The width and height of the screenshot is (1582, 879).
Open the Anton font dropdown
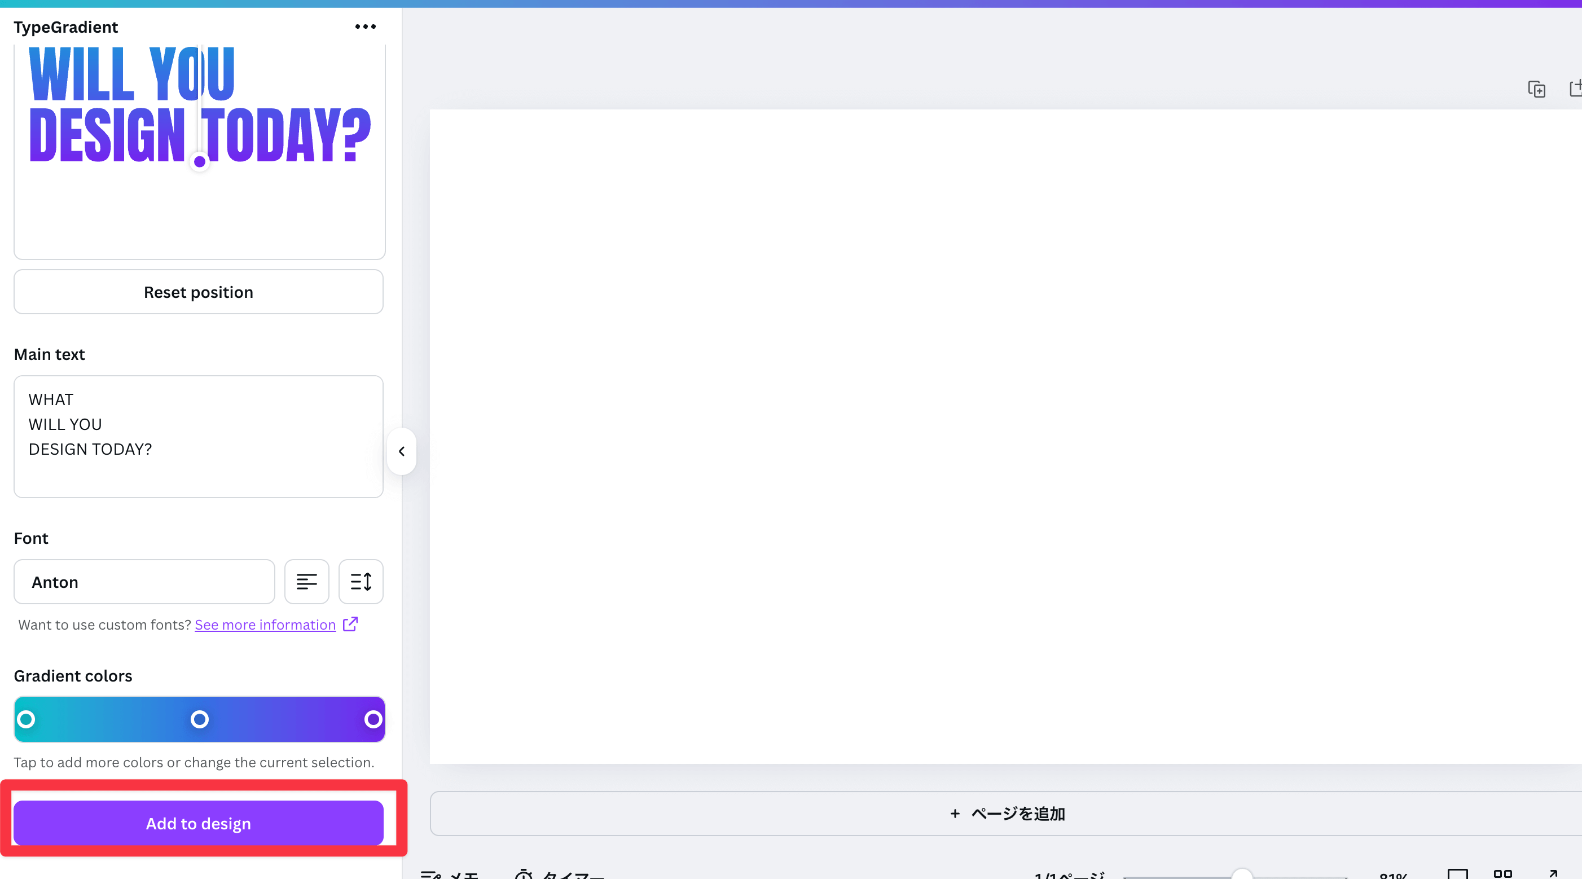tap(144, 581)
